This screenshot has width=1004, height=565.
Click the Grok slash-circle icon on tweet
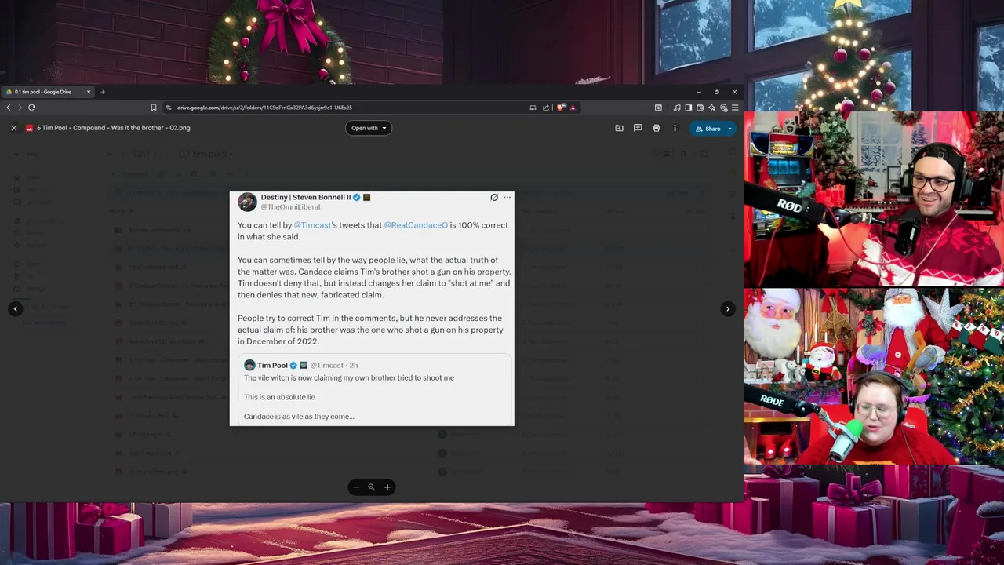(494, 197)
